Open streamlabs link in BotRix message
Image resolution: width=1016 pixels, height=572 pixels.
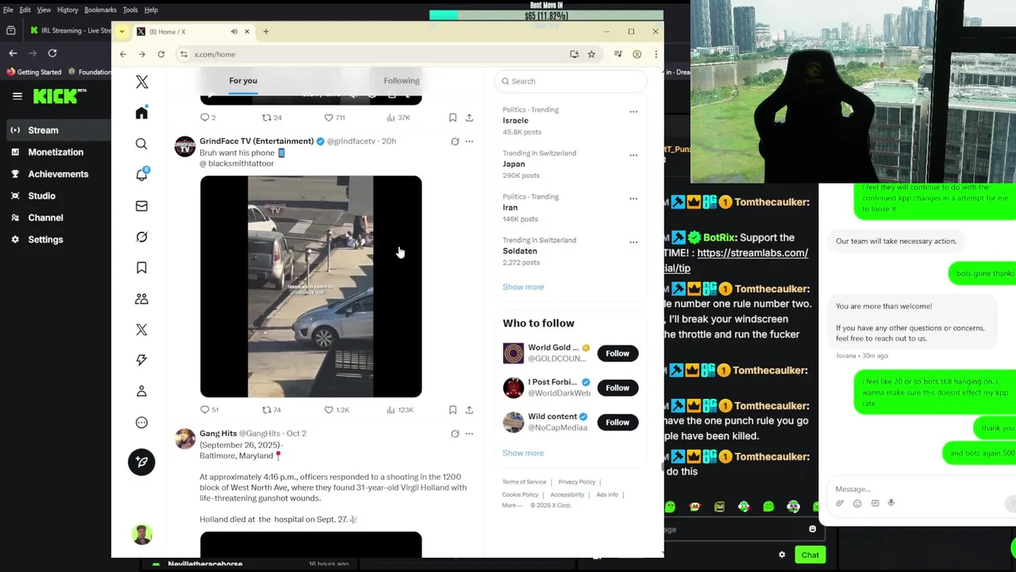752,253
